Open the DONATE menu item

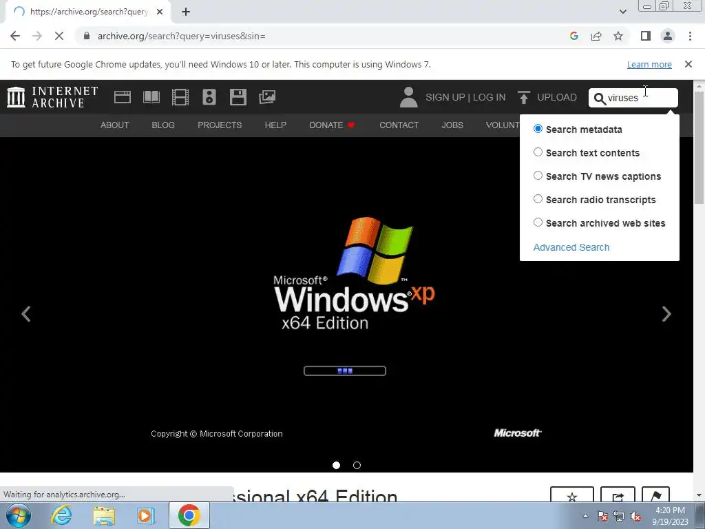click(x=332, y=125)
